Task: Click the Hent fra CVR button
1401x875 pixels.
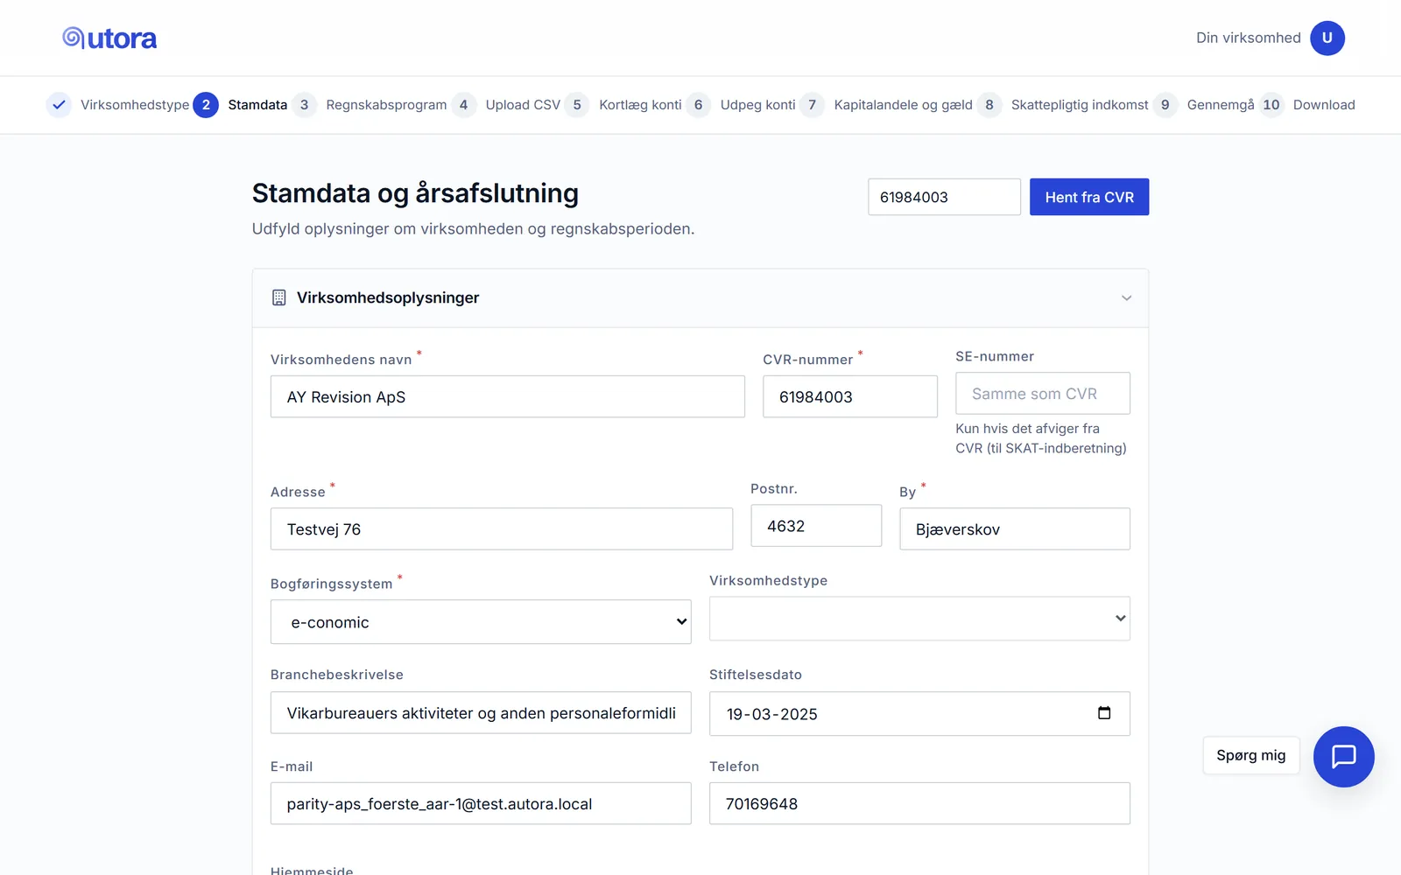Action: (x=1089, y=197)
